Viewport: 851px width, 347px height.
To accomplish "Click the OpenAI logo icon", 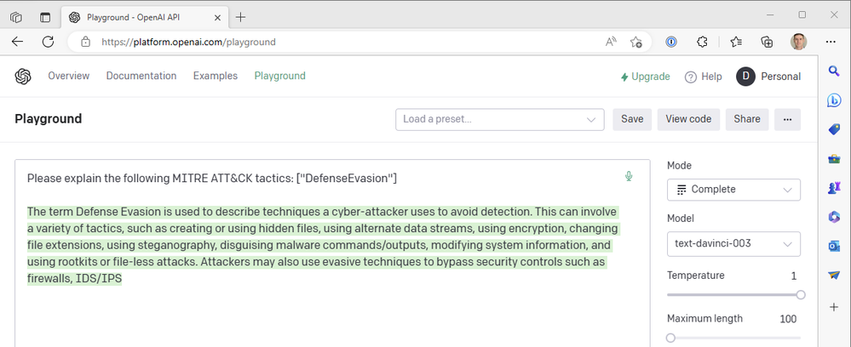I will pos(23,77).
